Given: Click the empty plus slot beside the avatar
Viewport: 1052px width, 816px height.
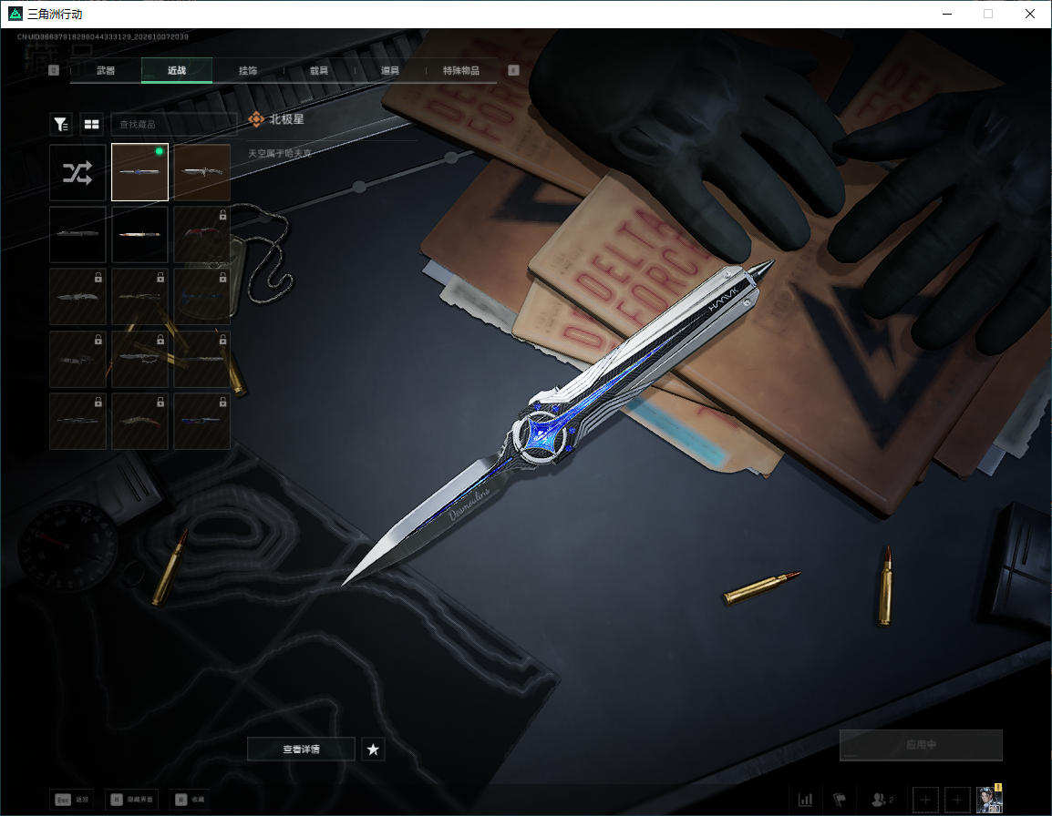Looking at the screenshot, I should coord(957,800).
